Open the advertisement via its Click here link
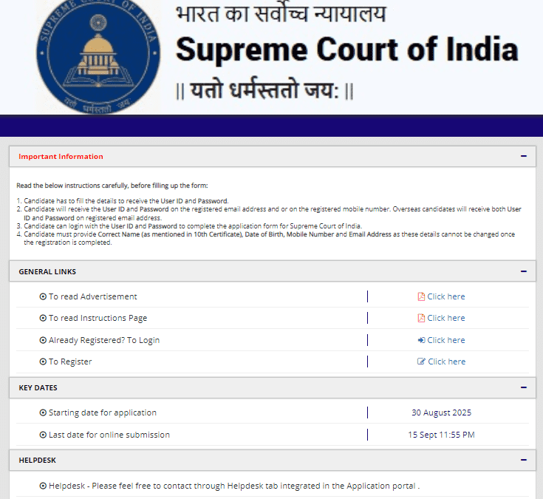This screenshot has height=499, width=543. 446,296
